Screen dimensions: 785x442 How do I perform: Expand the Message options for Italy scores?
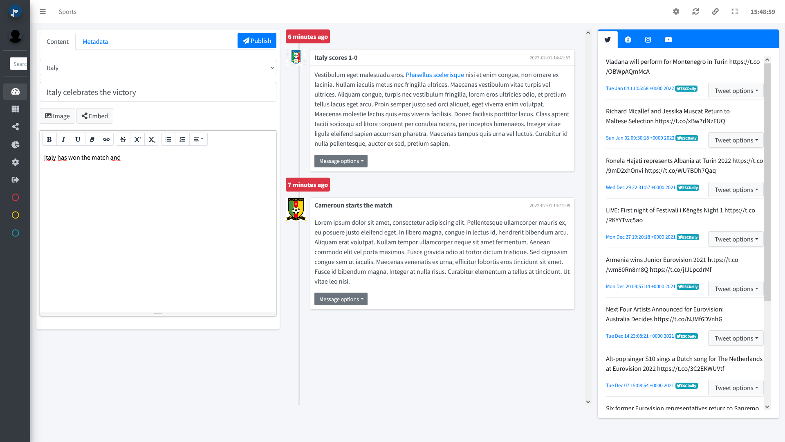(x=341, y=161)
